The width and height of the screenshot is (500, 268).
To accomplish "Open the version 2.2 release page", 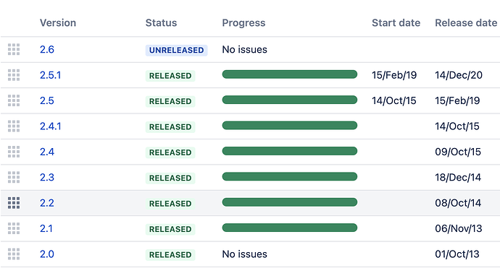I will click(x=47, y=203).
